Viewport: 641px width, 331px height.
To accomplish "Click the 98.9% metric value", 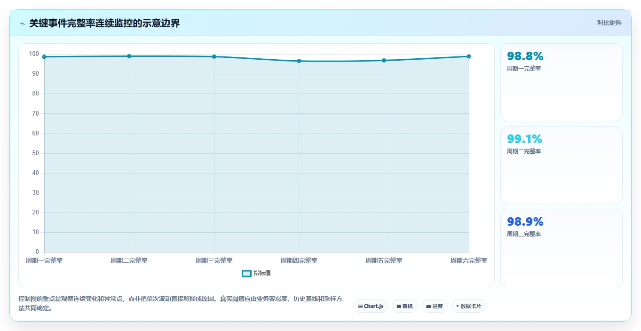I will [525, 221].
